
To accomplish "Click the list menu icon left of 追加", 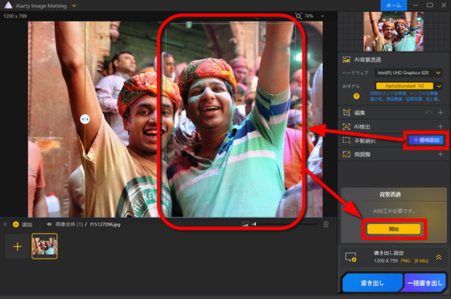I will point(5,224).
